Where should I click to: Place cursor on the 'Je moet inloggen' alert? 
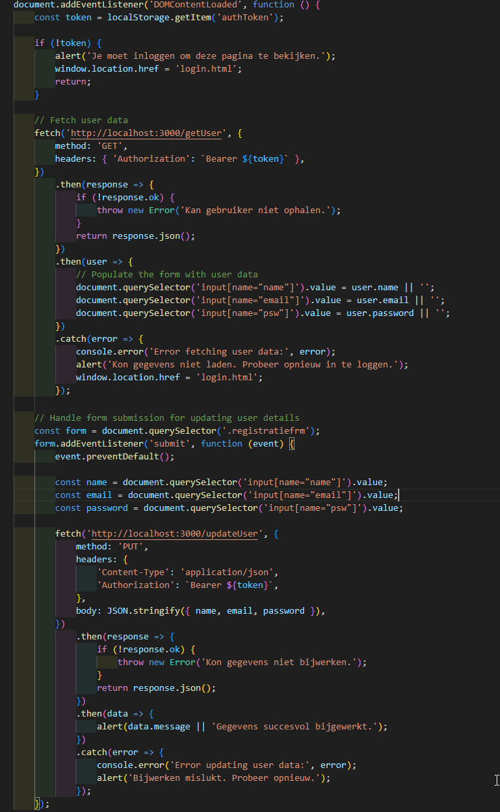coord(196,56)
